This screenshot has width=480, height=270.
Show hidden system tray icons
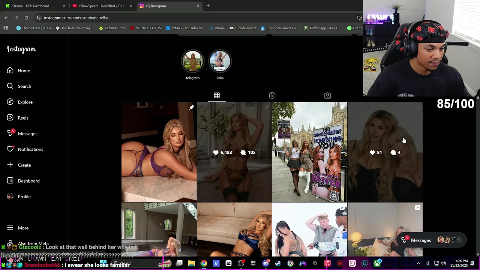[418, 263]
